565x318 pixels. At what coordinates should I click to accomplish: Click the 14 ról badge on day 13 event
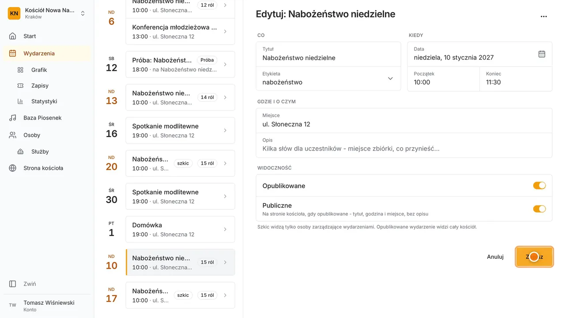point(207,97)
